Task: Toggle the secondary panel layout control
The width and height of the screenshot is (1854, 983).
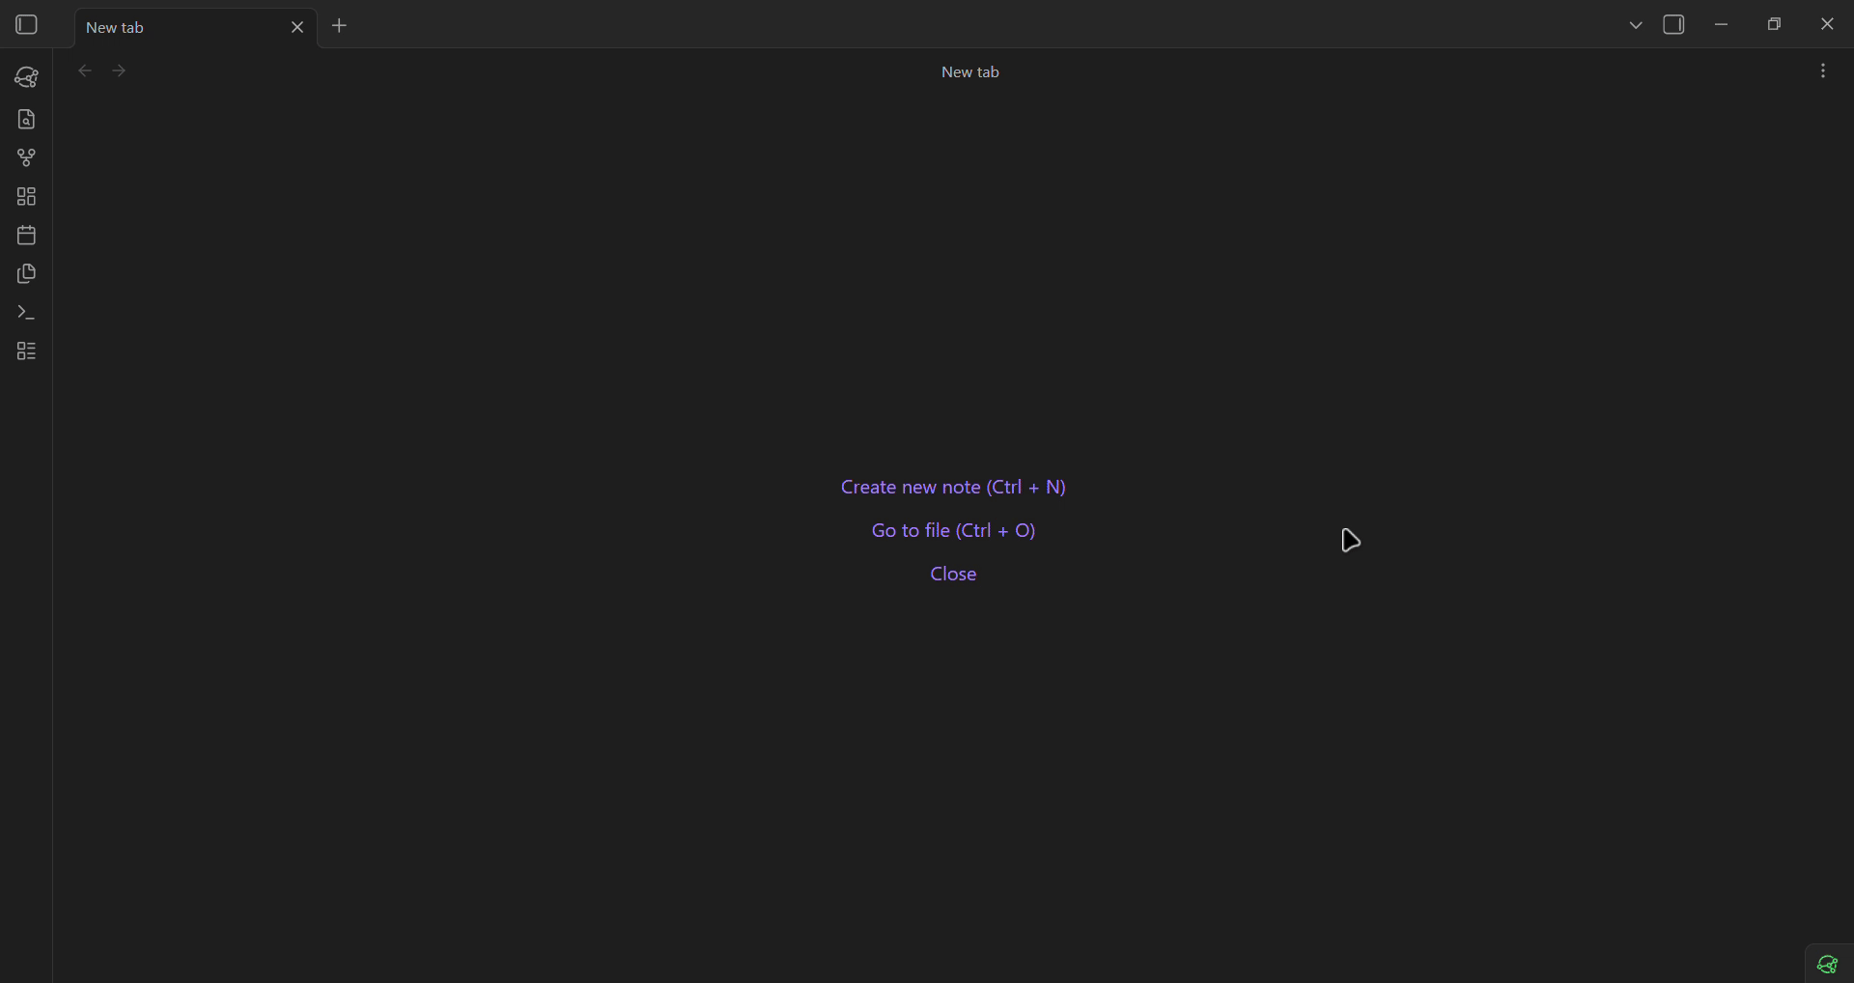Action: point(1675,24)
